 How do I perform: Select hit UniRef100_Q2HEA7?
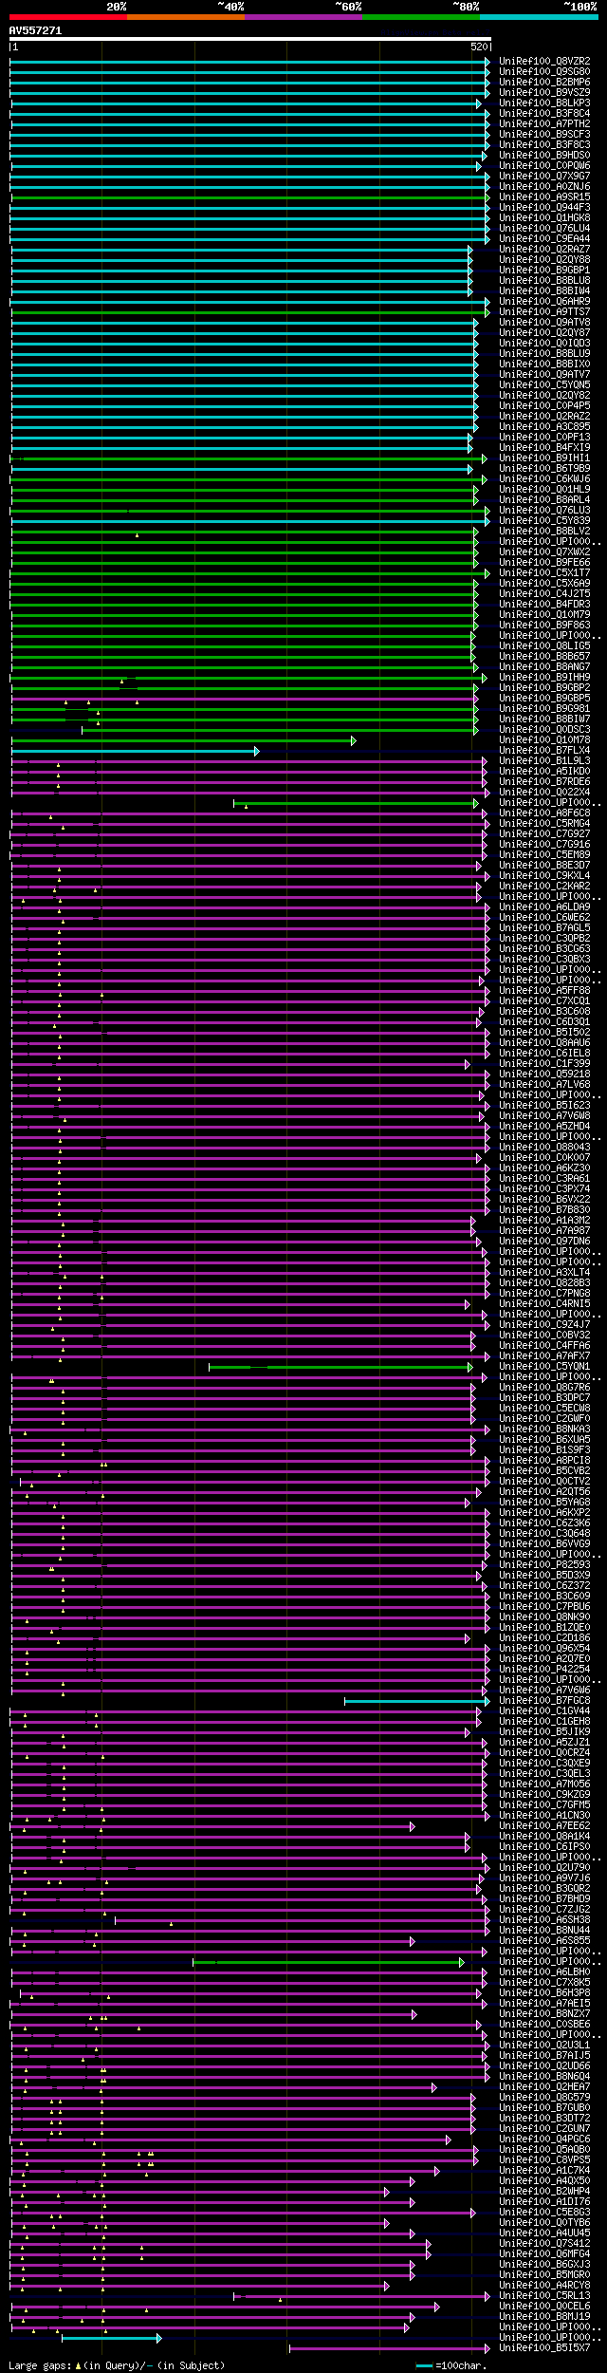544,2087
